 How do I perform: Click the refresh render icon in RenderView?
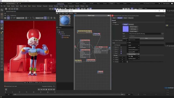coord(11,18)
